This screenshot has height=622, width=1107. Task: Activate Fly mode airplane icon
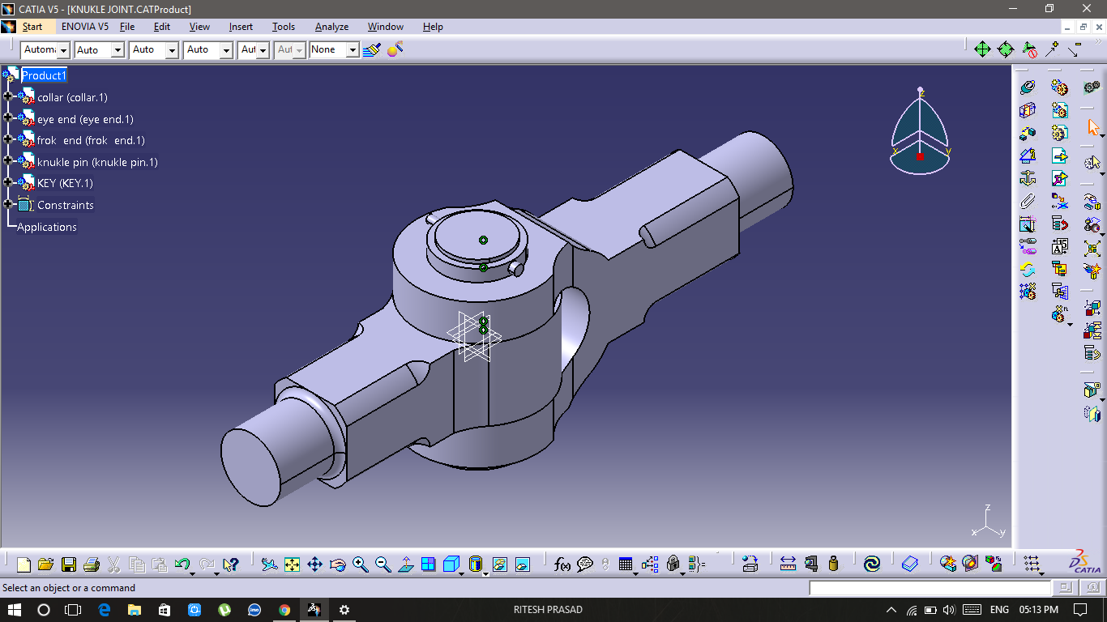pos(269,564)
